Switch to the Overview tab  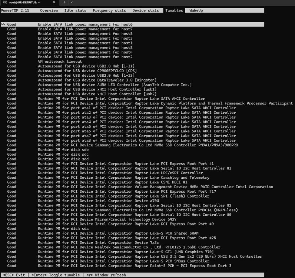coord(49,10)
